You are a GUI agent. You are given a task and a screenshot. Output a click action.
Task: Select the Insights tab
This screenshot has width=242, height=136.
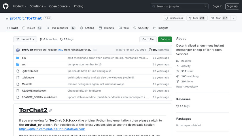coord(161,28)
